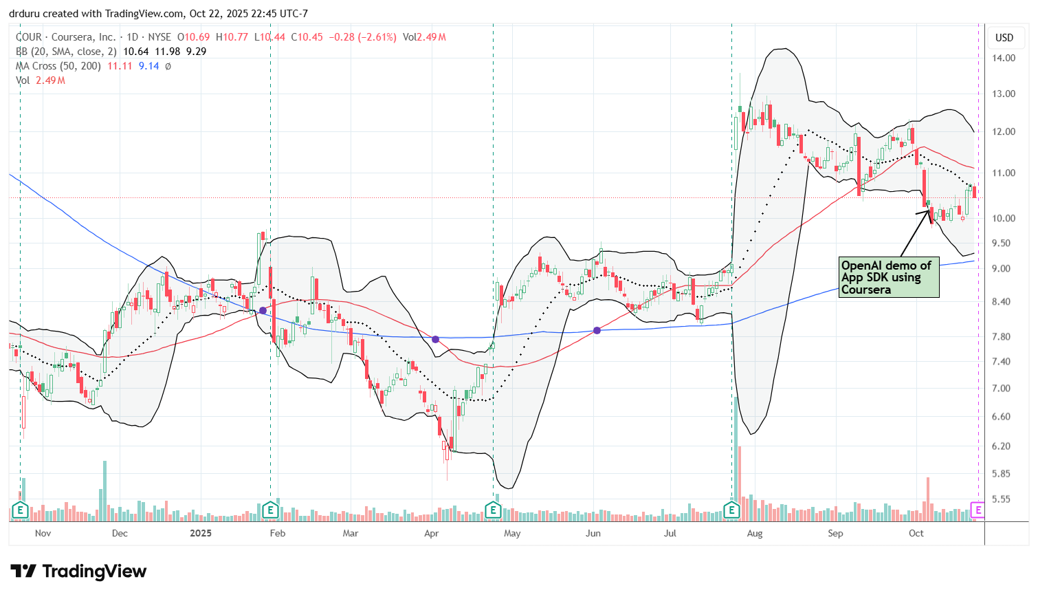This screenshot has height=597, width=1038.
Task: Click the 14.00 price axis label
Action: pos(1004,58)
